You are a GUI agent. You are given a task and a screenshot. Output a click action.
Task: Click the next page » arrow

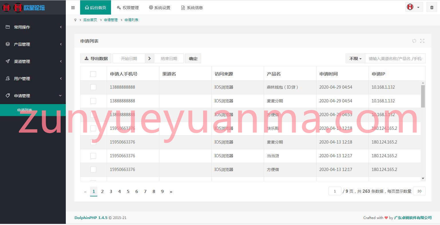pos(171,192)
